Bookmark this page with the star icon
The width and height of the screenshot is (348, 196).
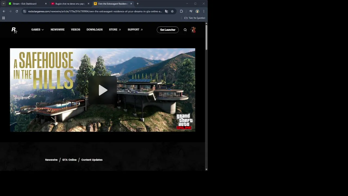172,11
